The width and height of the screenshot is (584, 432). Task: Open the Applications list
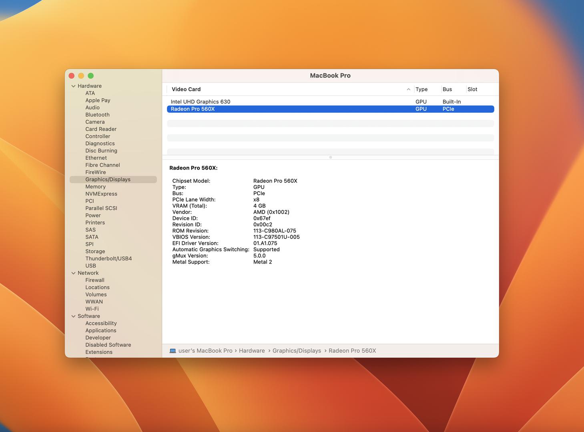(101, 331)
